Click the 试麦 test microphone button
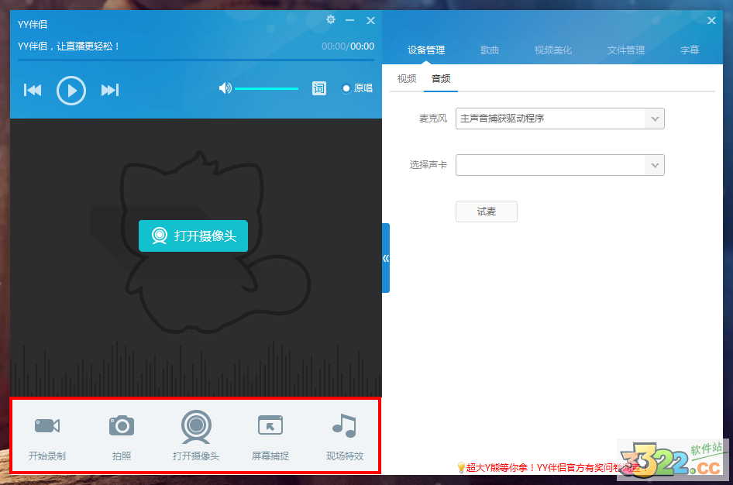 [x=486, y=212]
